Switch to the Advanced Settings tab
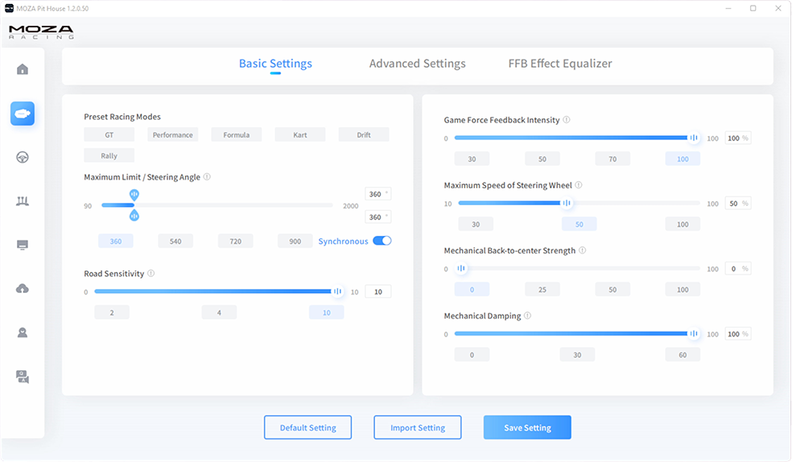 (x=417, y=64)
